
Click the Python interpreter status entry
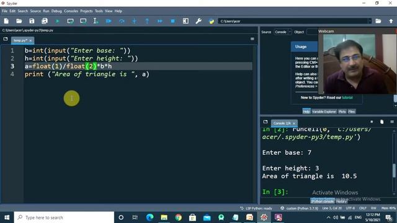tap(300, 208)
